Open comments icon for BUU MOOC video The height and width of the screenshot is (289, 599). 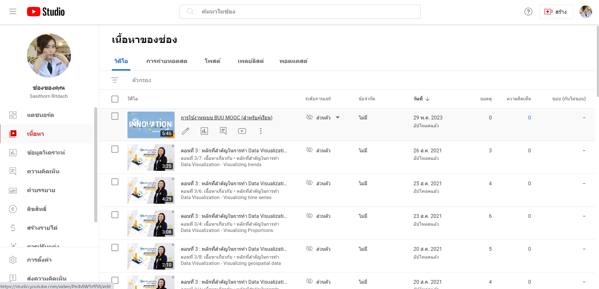pyautogui.click(x=223, y=131)
